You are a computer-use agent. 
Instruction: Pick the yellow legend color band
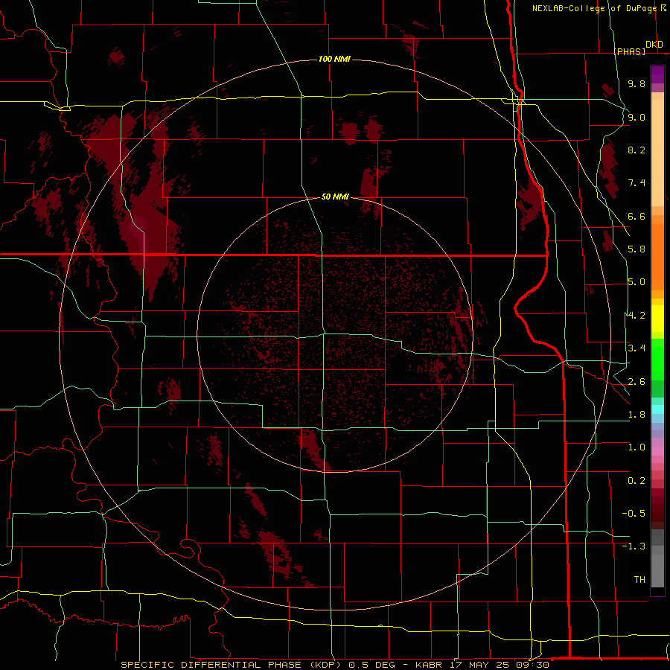(x=657, y=319)
